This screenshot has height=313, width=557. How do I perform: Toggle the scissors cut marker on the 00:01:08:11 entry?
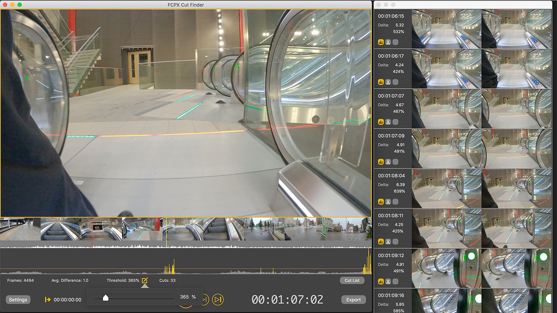[388, 242]
